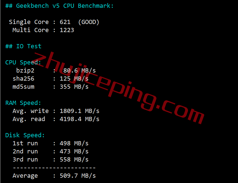The height and width of the screenshot is (183, 238).
Task: Click the dashed separator line
Action: point(54,168)
